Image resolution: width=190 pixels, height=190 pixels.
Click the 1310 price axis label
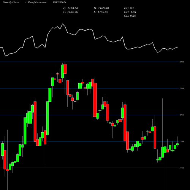(182, 62)
